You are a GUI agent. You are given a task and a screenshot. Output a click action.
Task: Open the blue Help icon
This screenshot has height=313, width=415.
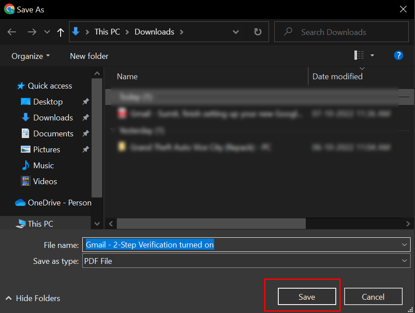(398, 55)
